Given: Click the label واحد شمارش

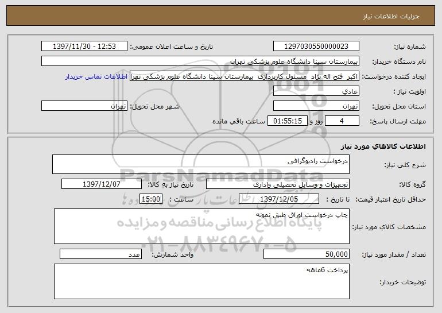Looking at the screenshot, I should 173,254.
